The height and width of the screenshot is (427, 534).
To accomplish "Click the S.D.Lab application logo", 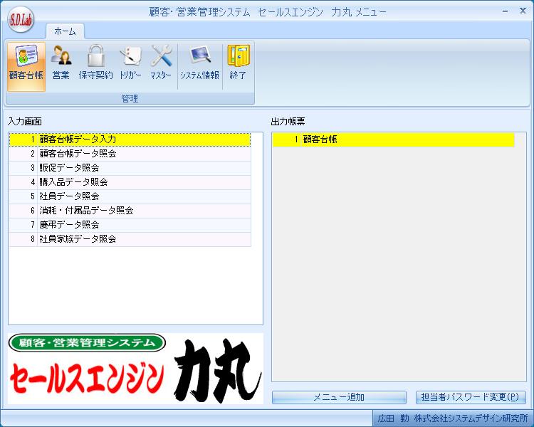I will coord(21,20).
